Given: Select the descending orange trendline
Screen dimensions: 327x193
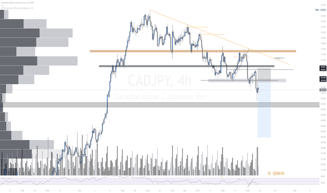Looking at the screenshot, I should tap(220, 37).
